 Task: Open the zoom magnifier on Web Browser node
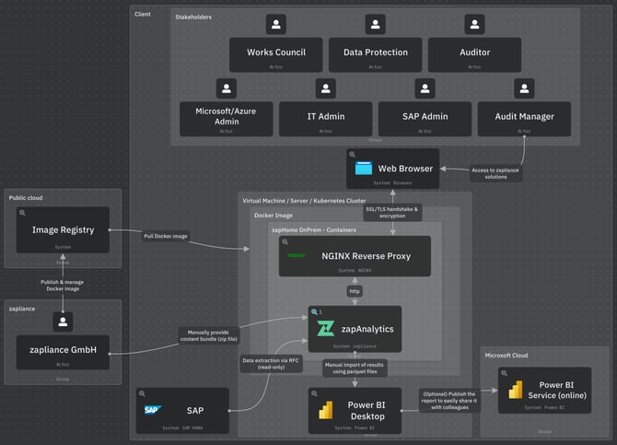pyautogui.click(x=352, y=155)
